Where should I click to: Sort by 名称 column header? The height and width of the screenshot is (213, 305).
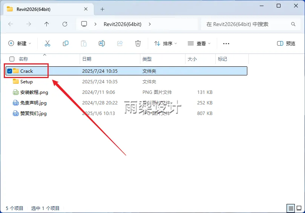(x=23, y=59)
